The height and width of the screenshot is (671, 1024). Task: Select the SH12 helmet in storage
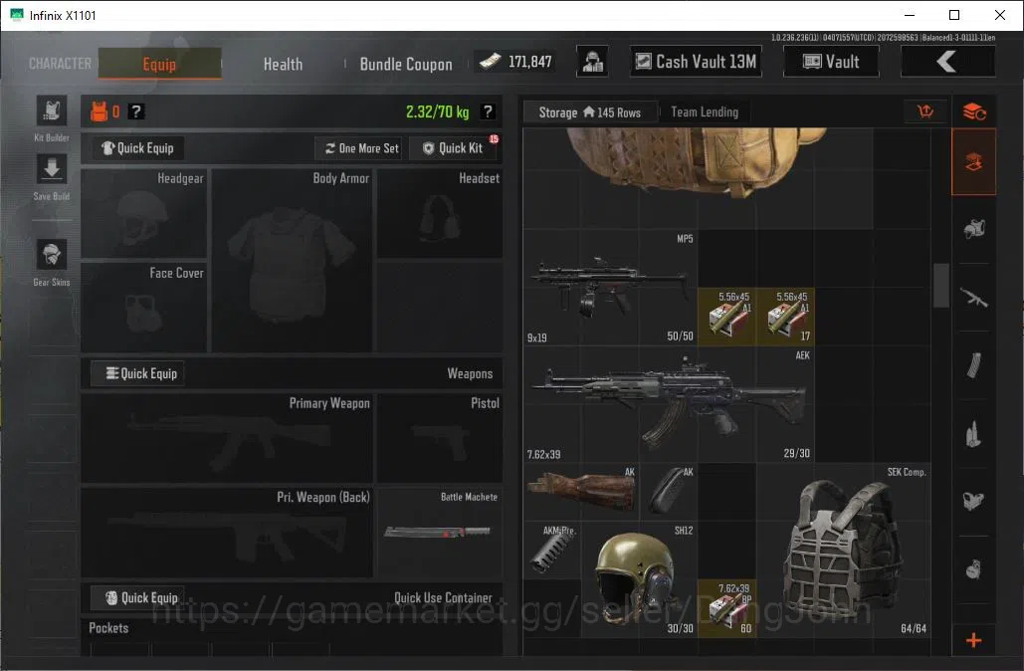point(639,580)
